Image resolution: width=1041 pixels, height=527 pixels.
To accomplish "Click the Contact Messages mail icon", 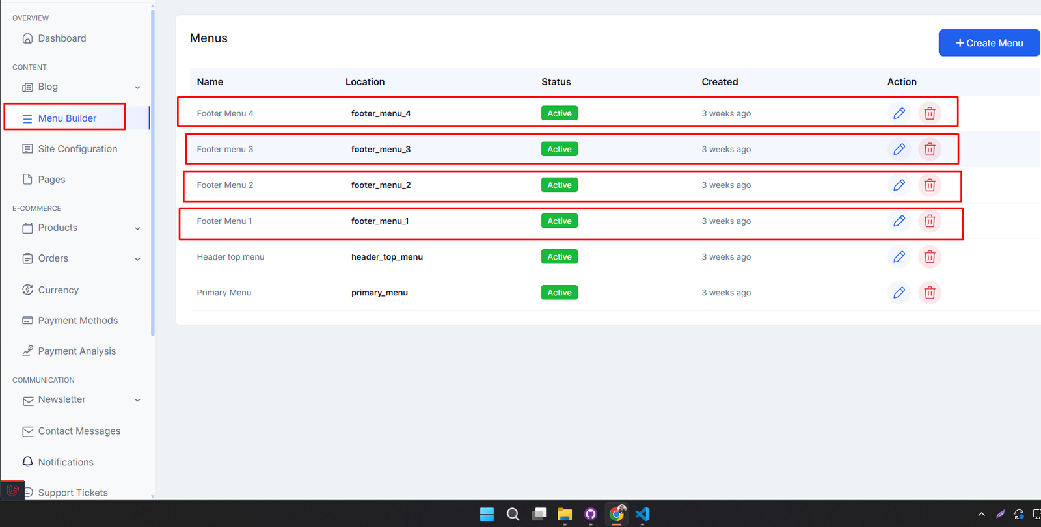I will (x=28, y=431).
